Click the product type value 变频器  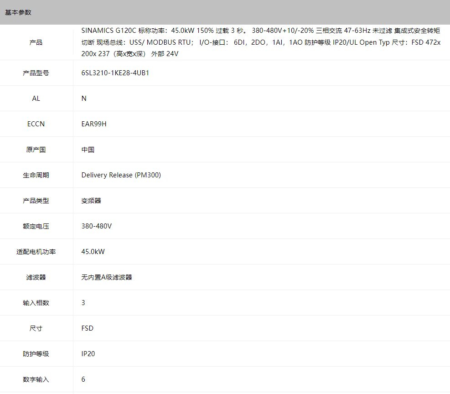[91, 201]
